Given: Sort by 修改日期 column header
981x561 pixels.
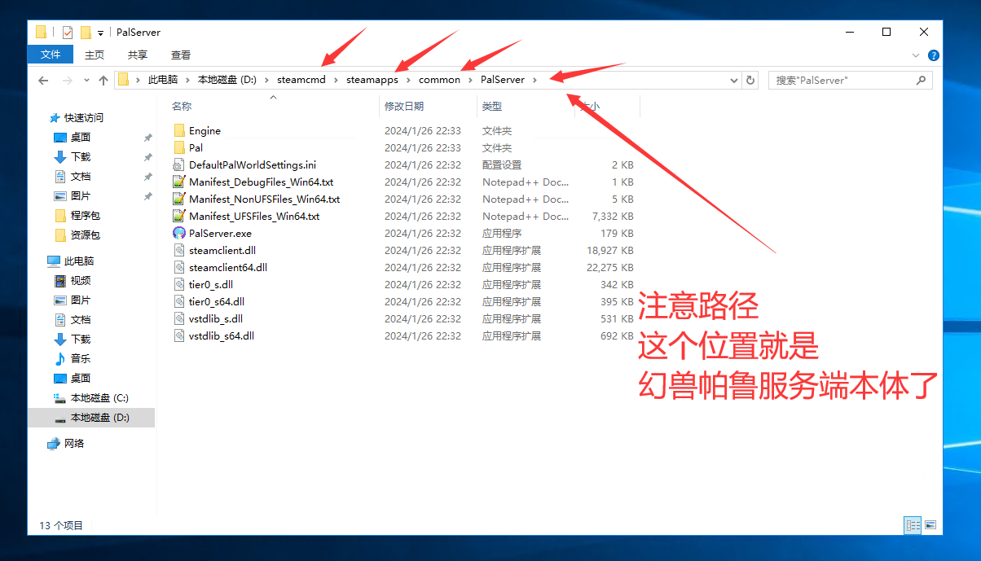Looking at the screenshot, I should pyautogui.click(x=404, y=107).
